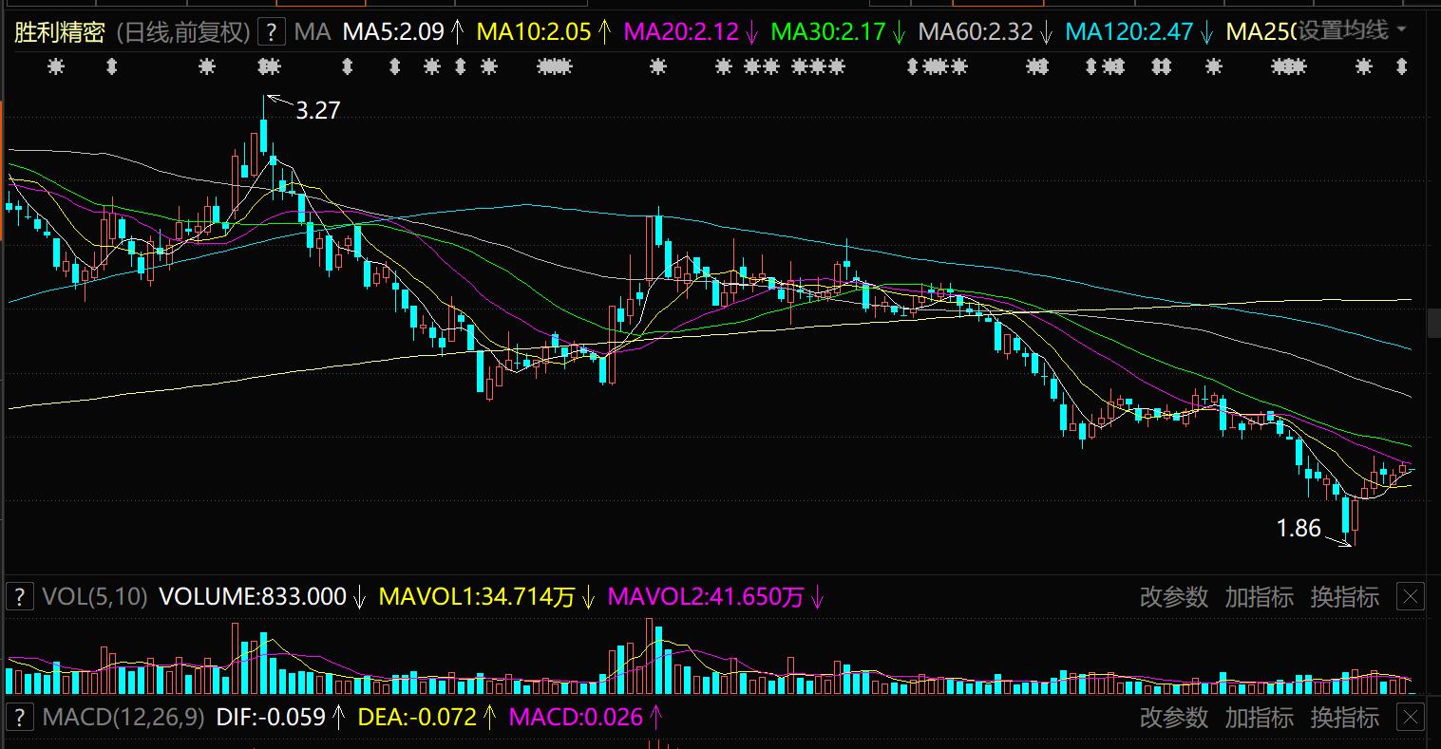1441x749 pixels.
Task: Click the rightmost arrow event marker
Action: coord(1400,66)
